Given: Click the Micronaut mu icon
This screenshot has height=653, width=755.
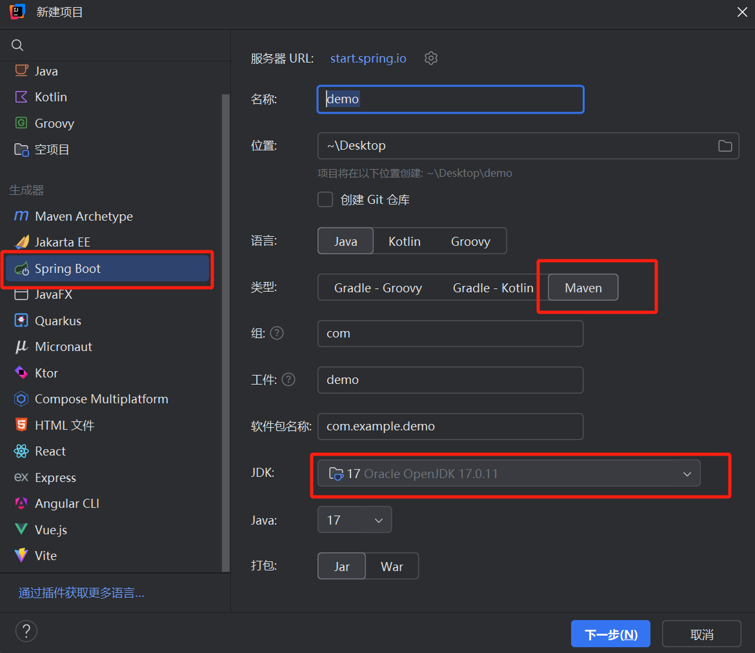Looking at the screenshot, I should tap(21, 347).
